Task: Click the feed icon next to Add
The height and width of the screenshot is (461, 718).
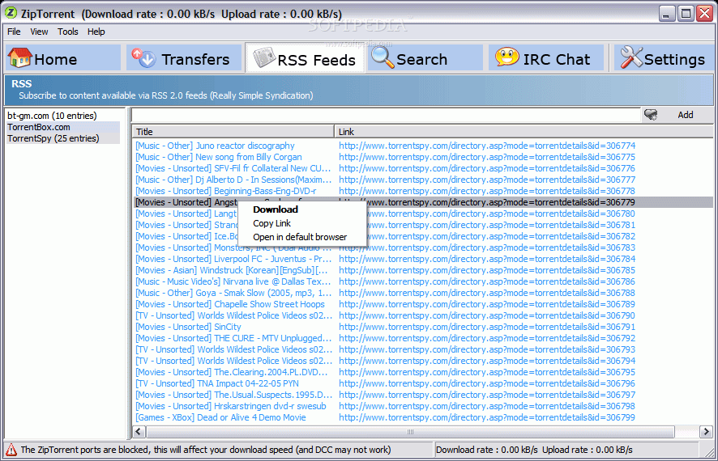Action: pyautogui.click(x=650, y=115)
